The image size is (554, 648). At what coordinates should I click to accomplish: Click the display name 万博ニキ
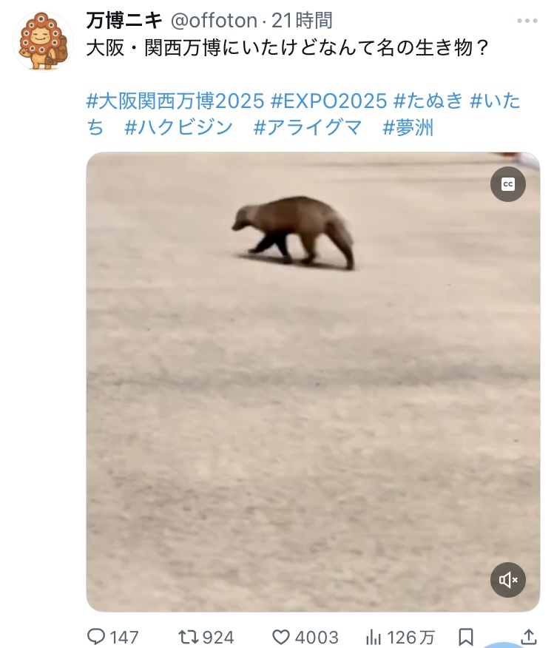point(124,21)
